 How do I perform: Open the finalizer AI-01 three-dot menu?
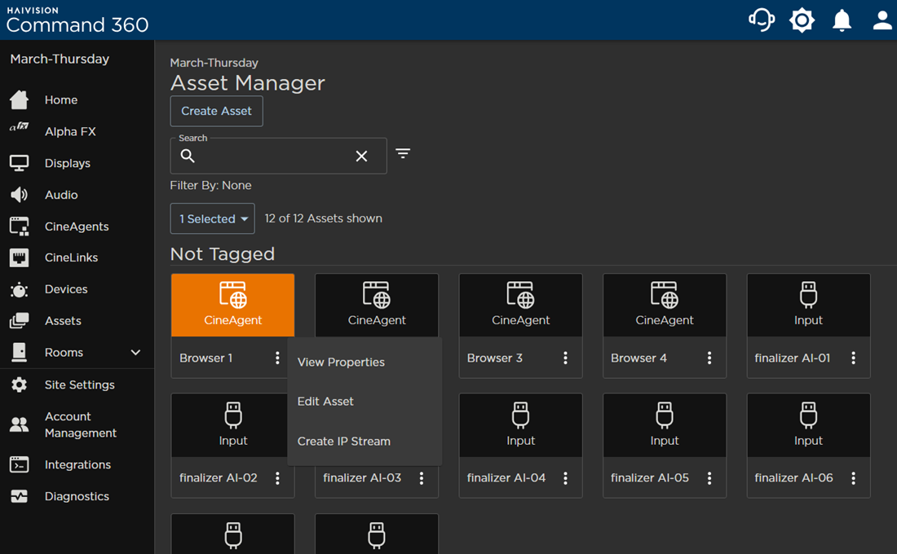[853, 358]
